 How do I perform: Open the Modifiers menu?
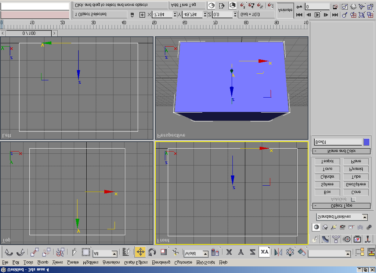click(x=91, y=262)
